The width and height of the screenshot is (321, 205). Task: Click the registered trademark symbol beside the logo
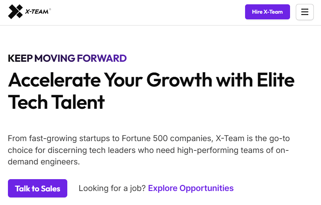pyautogui.click(x=50, y=9)
